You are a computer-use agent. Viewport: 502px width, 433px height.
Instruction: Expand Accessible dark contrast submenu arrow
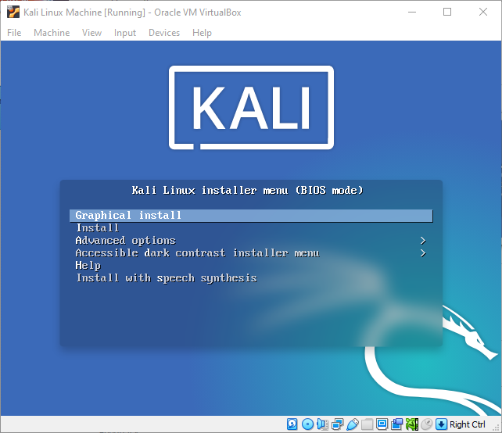pyautogui.click(x=423, y=252)
